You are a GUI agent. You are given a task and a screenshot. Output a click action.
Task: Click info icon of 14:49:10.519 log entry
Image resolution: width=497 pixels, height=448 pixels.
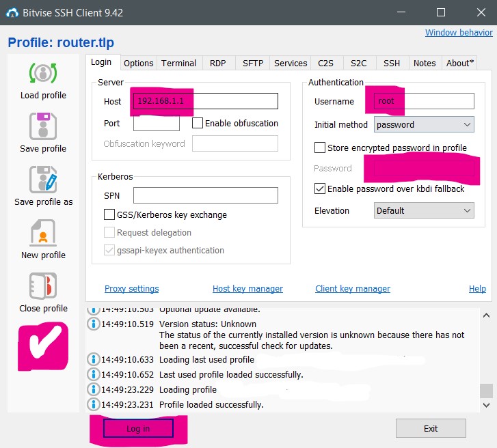click(94, 324)
